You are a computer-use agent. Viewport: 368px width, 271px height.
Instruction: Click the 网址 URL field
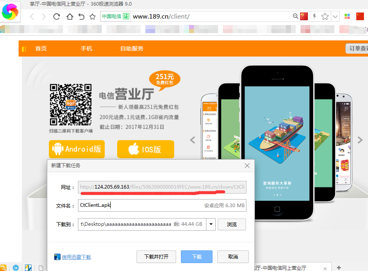(162, 187)
